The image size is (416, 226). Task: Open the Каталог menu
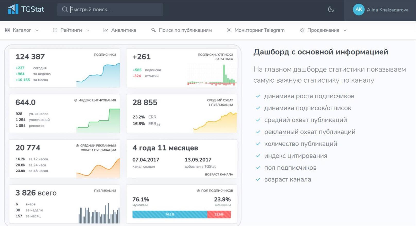(x=22, y=30)
